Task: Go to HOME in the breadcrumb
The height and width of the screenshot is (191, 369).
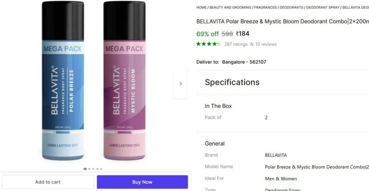Action: (201, 7)
